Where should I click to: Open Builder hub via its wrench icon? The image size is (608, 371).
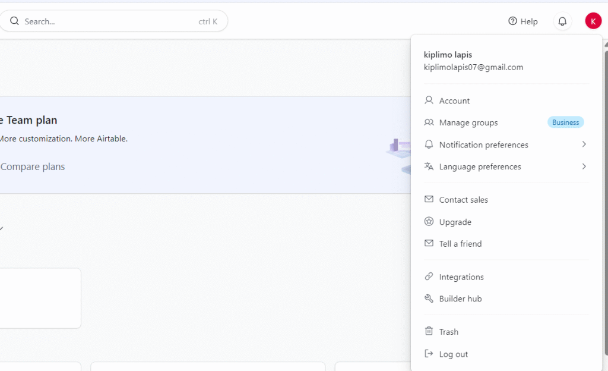pos(429,298)
